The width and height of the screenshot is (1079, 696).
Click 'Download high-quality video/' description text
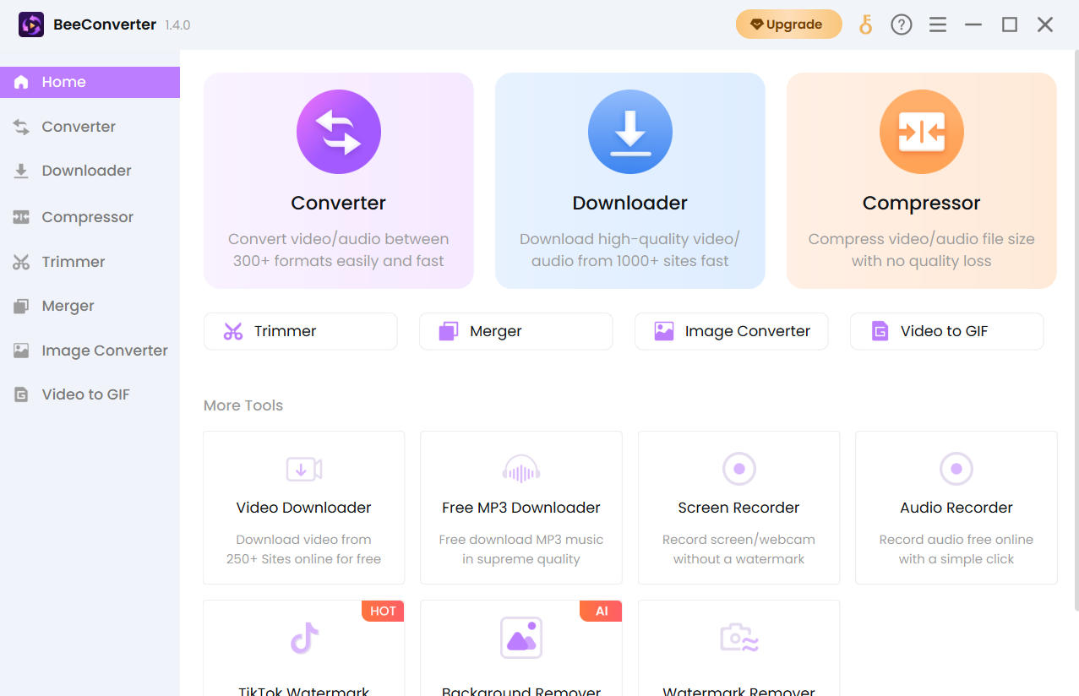coord(630,239)
